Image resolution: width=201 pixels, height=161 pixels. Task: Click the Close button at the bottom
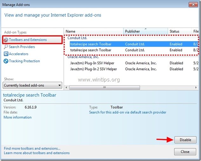[x=185, y=152]
